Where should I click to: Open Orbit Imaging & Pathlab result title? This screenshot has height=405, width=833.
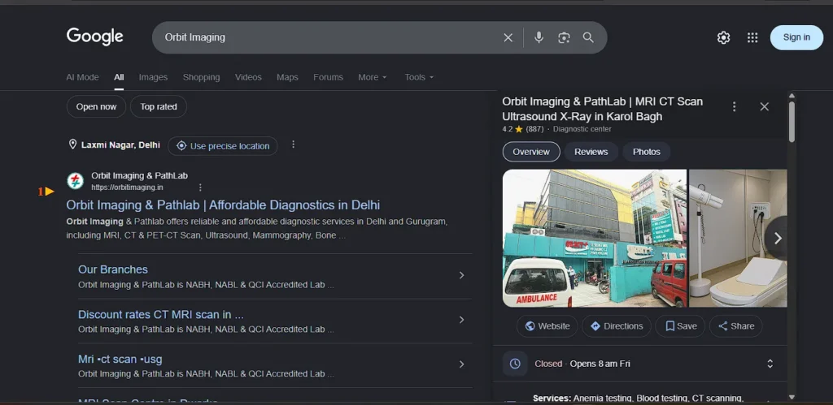coord(223,205)
